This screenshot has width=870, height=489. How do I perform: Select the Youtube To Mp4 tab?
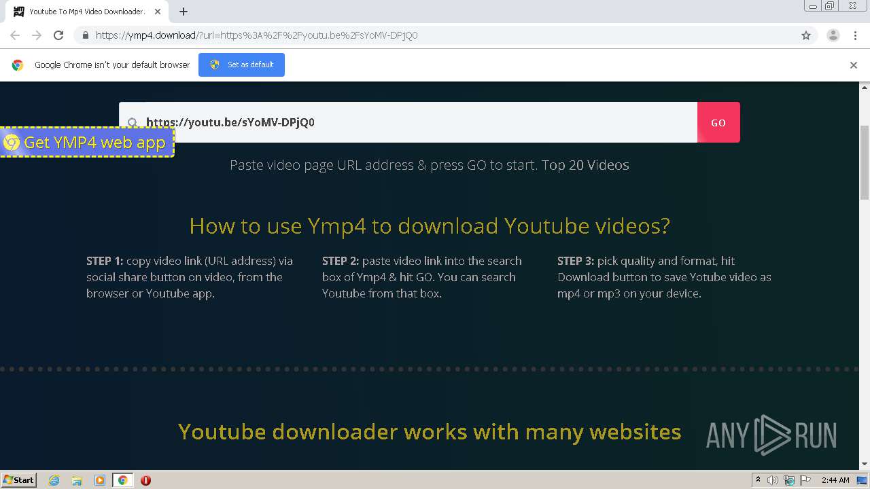click(x=87, y=12)
